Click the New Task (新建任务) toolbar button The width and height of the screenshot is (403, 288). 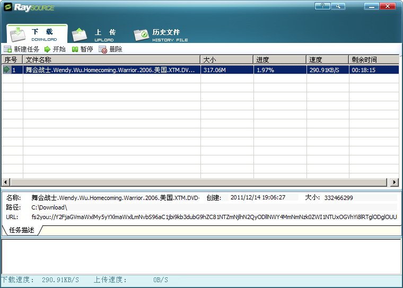(x=21, y=49)
